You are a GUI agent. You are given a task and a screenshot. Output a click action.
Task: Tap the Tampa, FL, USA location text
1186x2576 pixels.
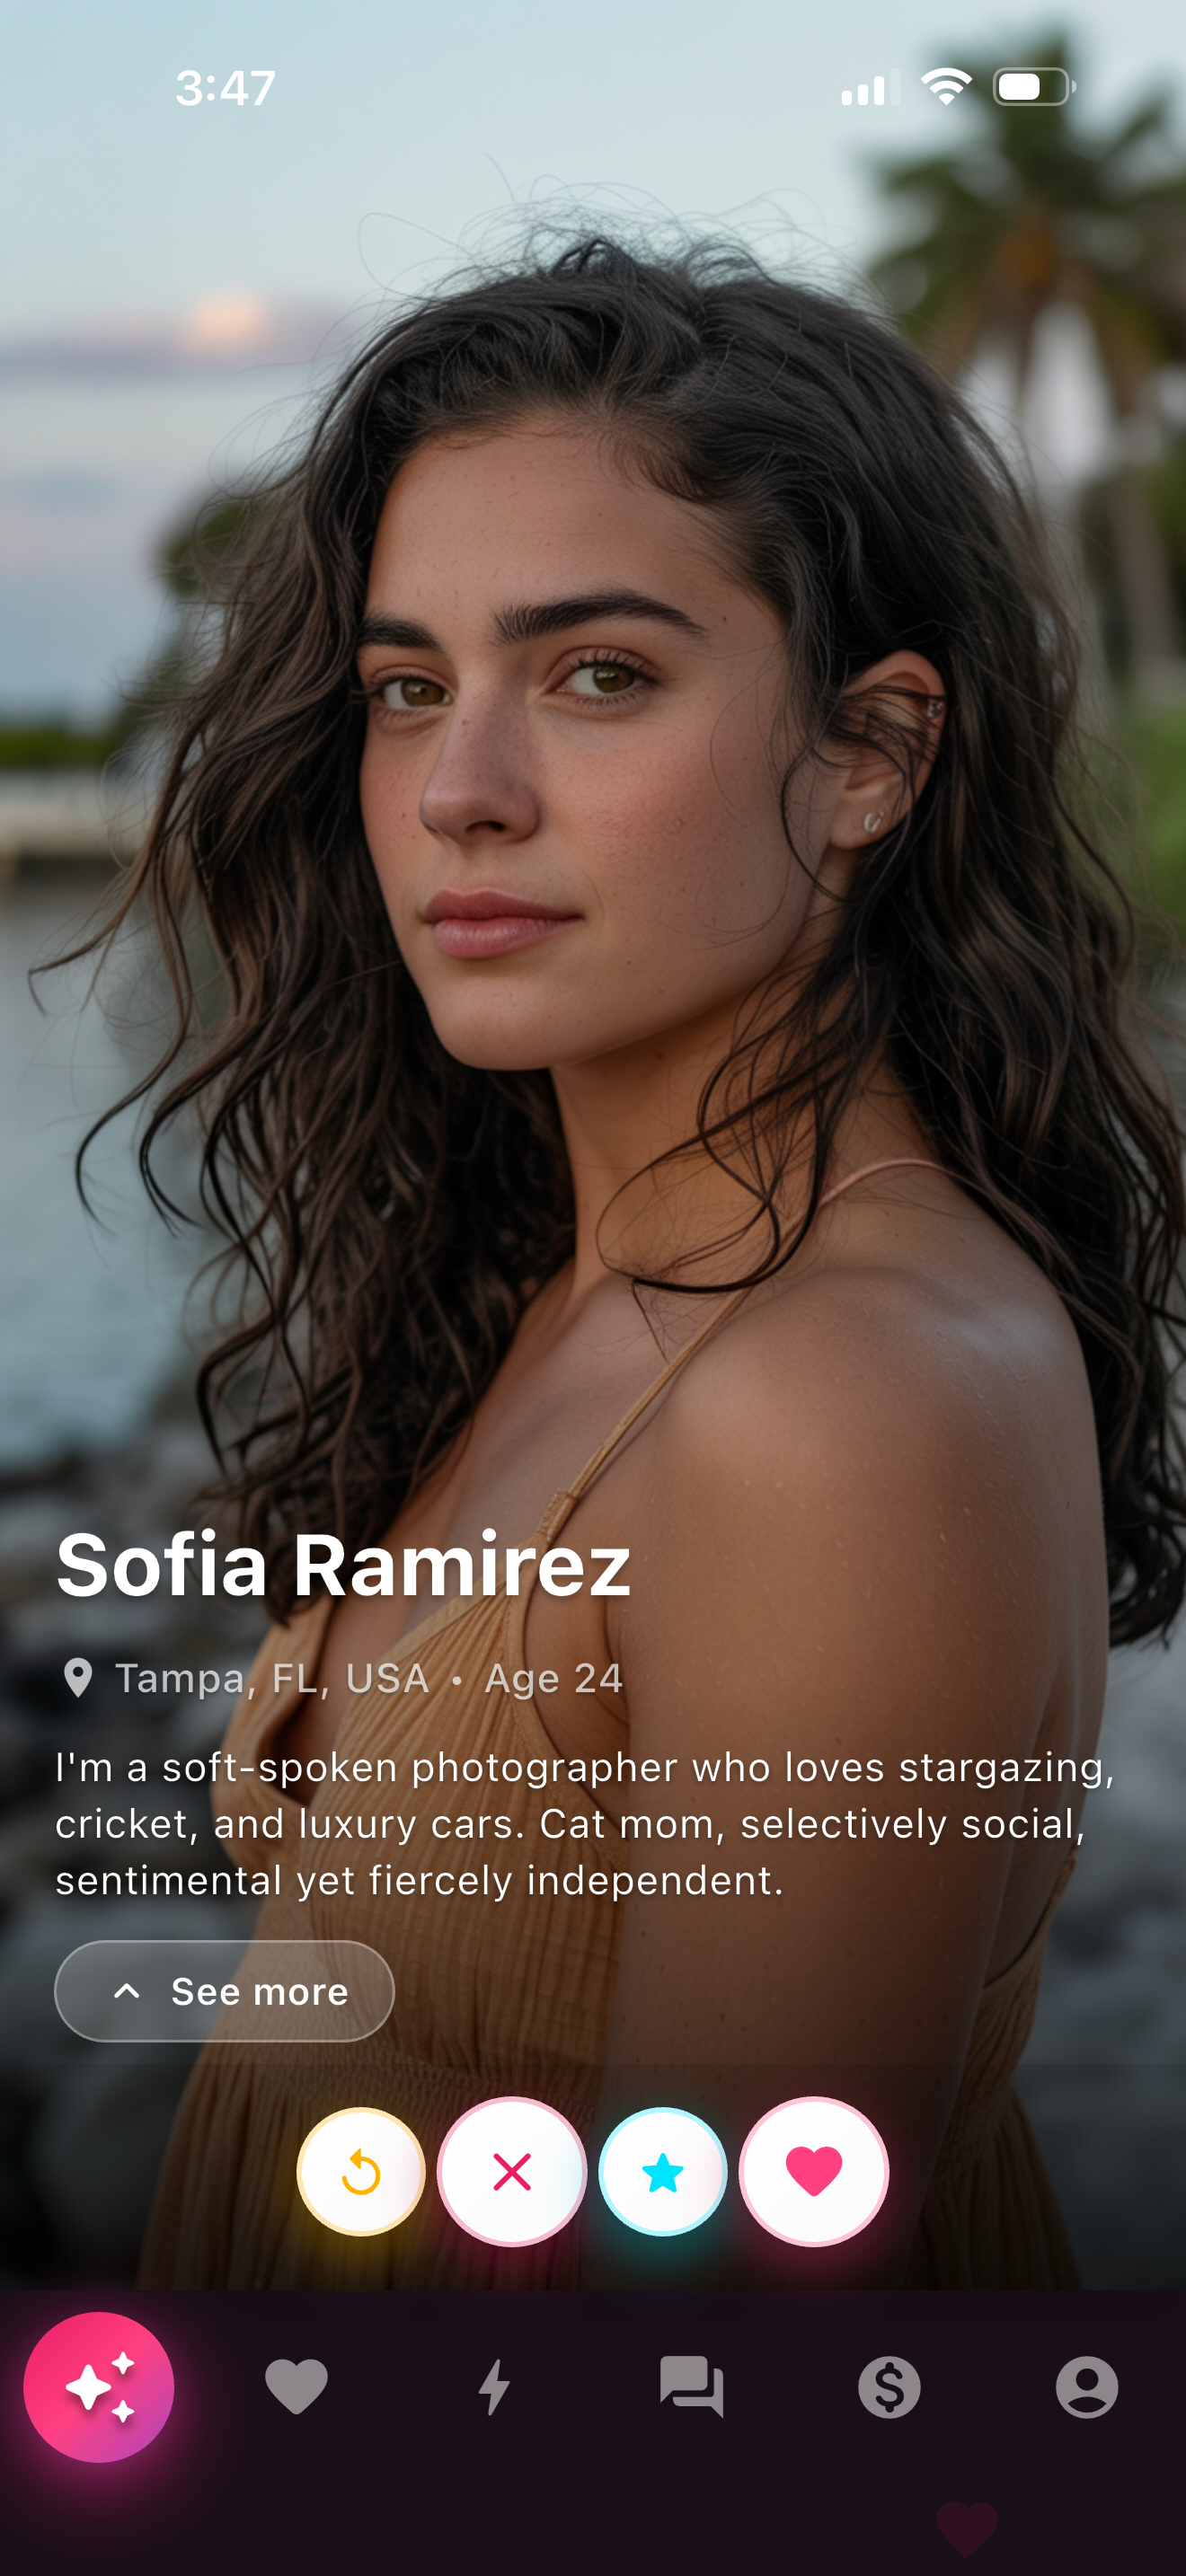pyautogui.click(x=272, y=1678)
